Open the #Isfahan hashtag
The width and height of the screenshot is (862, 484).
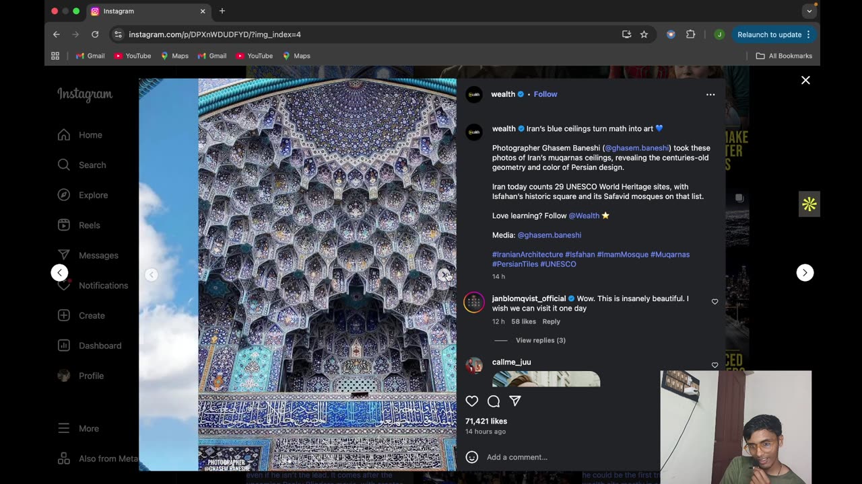click(580, 255)
